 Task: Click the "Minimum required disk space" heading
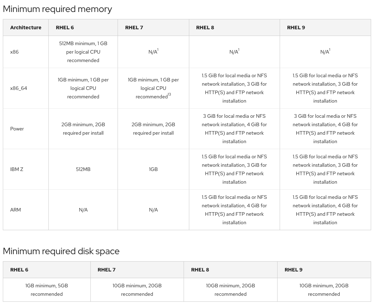61,251
